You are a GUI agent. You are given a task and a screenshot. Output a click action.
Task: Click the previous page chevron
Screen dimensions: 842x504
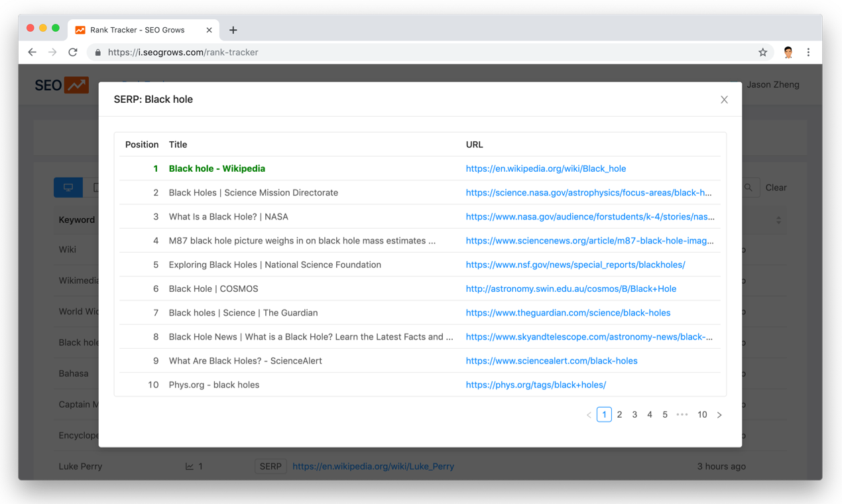[589, 414]
